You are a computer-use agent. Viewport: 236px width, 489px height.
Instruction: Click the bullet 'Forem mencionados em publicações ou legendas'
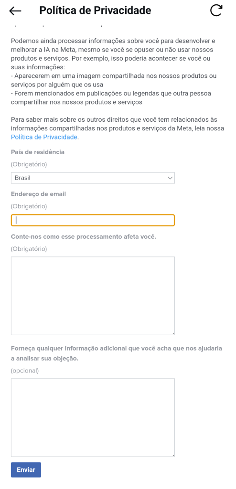111,97
